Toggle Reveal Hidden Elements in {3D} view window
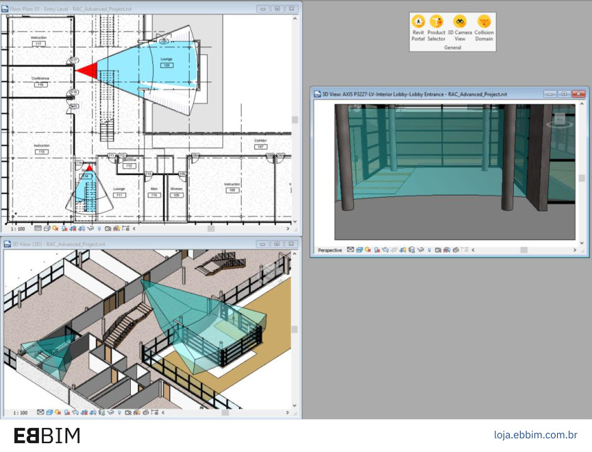Image resolution: width=592 pixels, height=452 pixels. [x=119, y=412]
